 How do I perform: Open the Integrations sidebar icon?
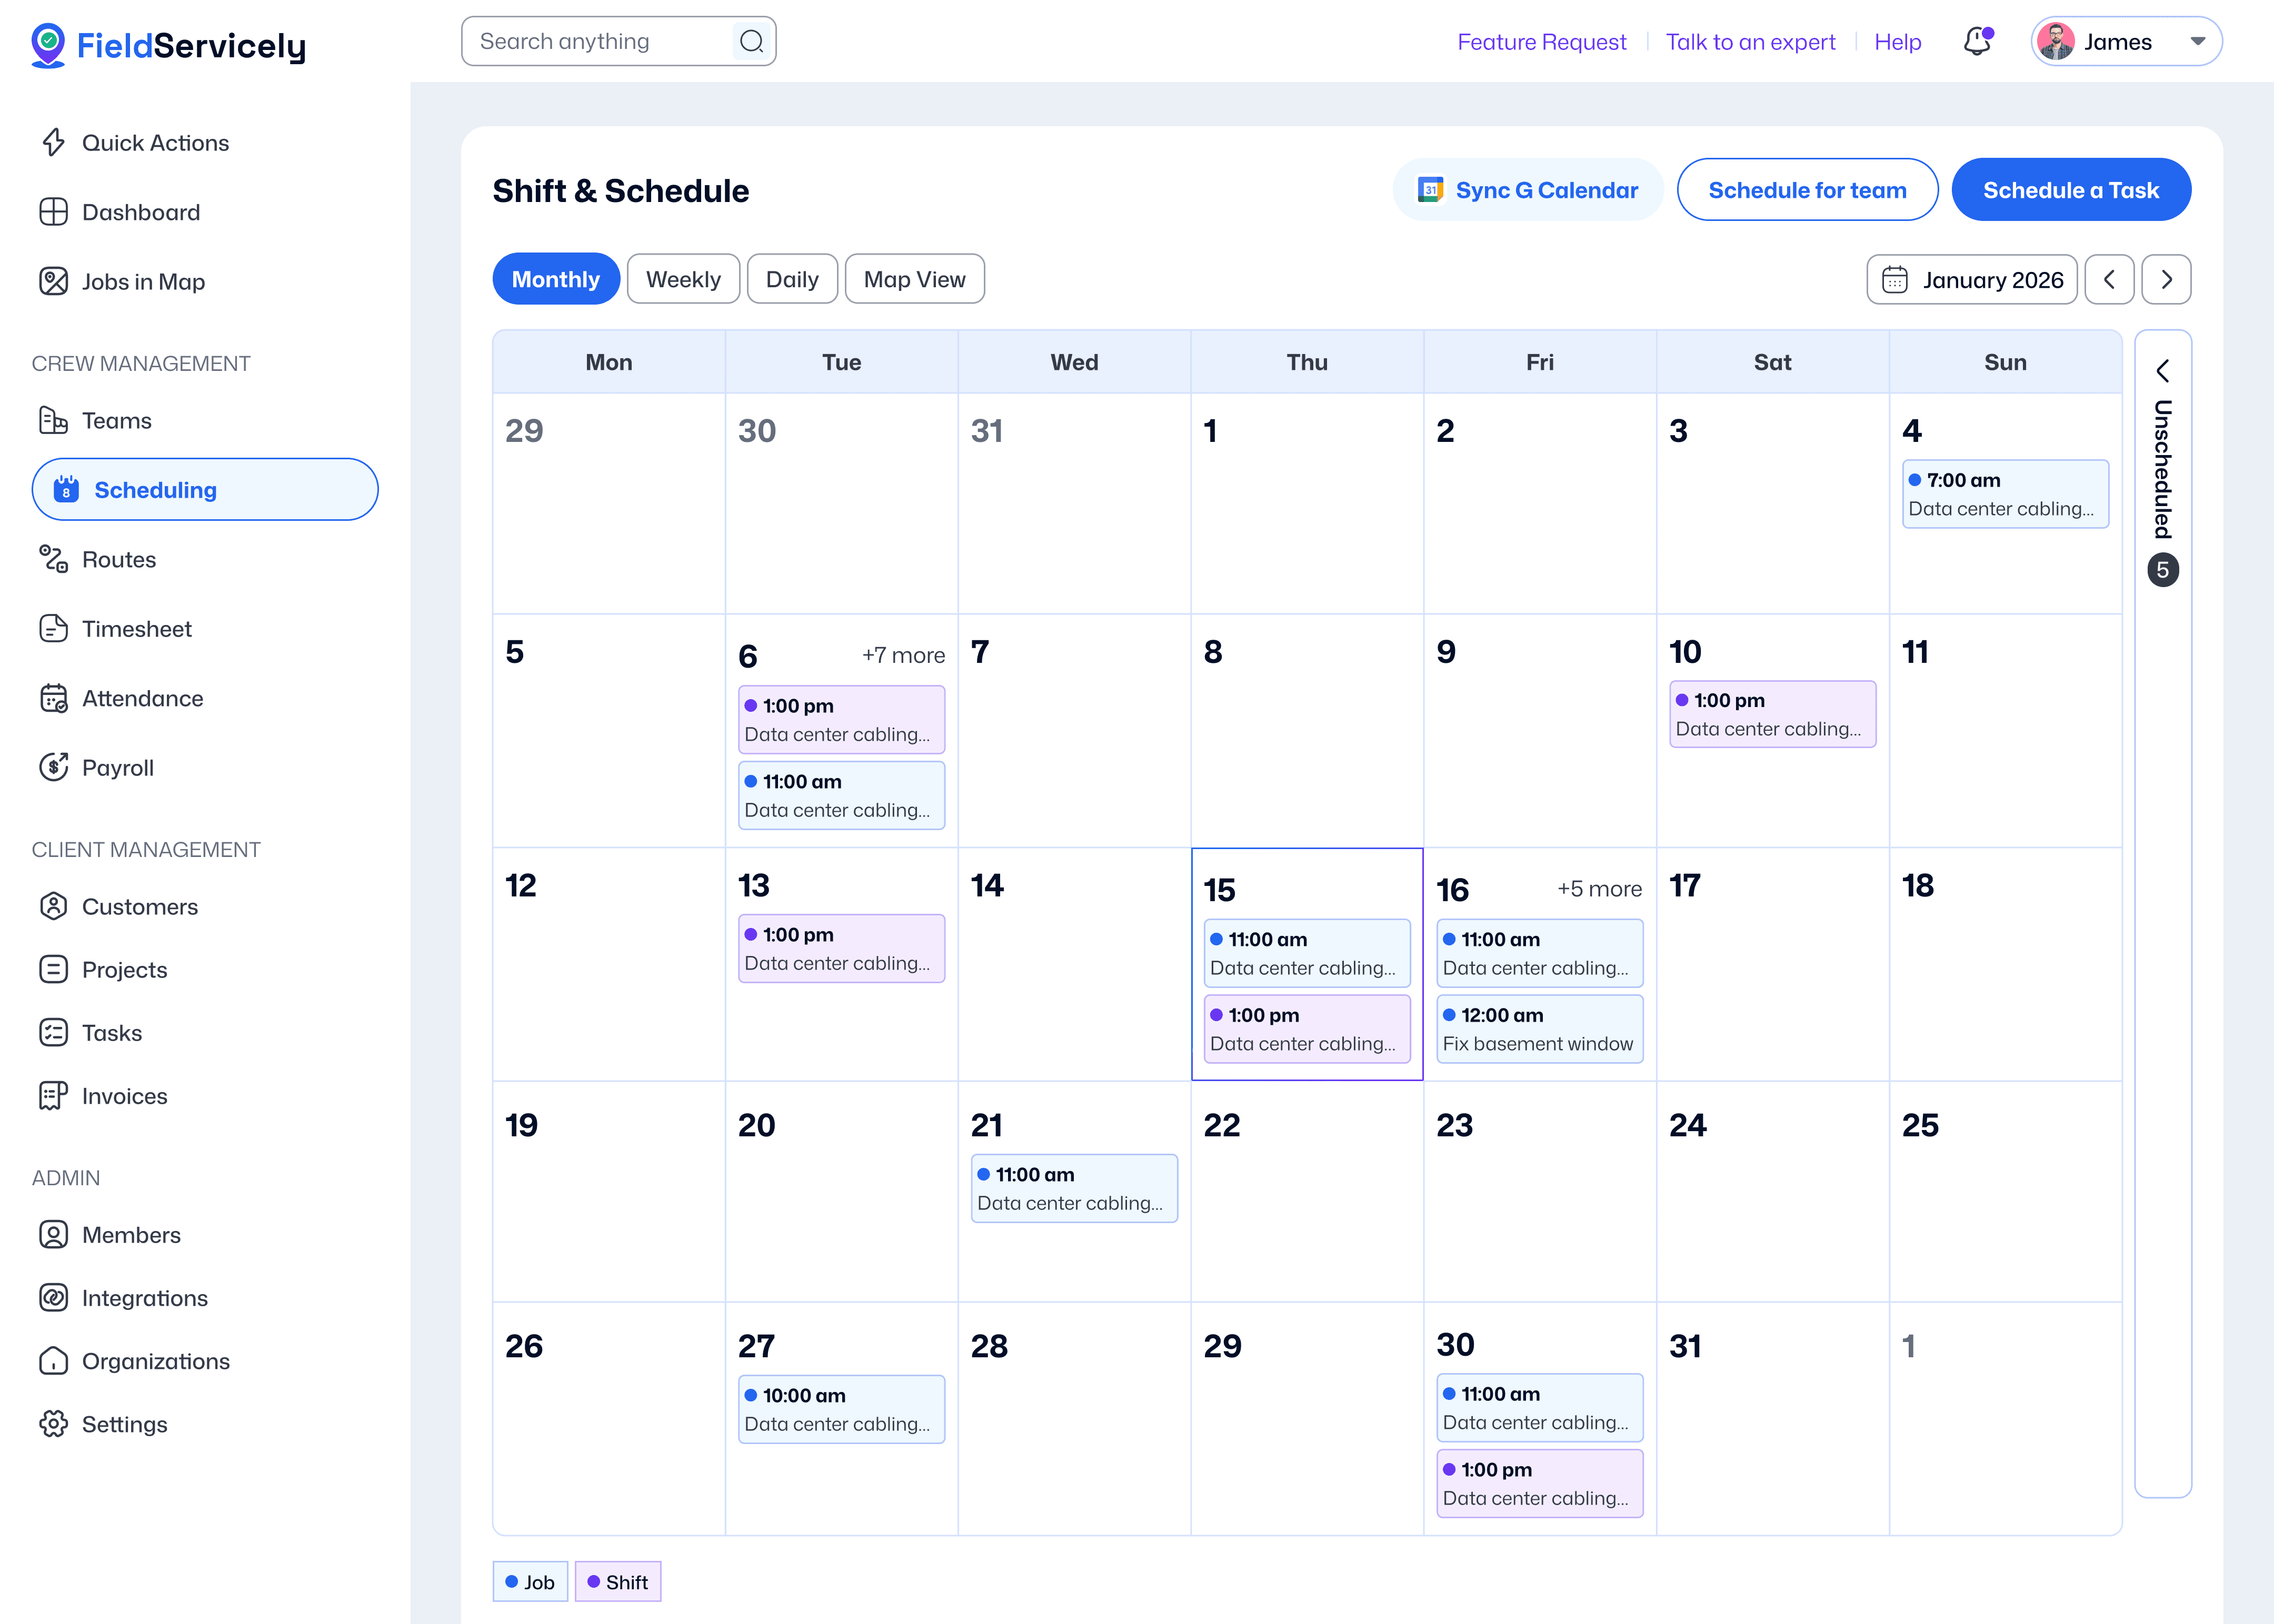click(53, 1298)
